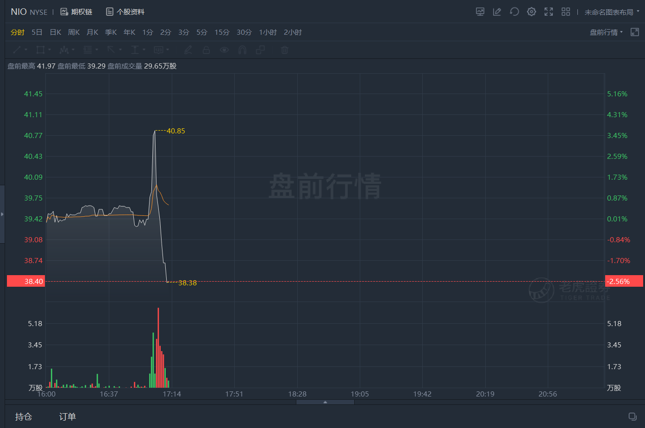Expand the line tool dropdown arrow
The width and height of the screenshot is (645, 428).
26,50
